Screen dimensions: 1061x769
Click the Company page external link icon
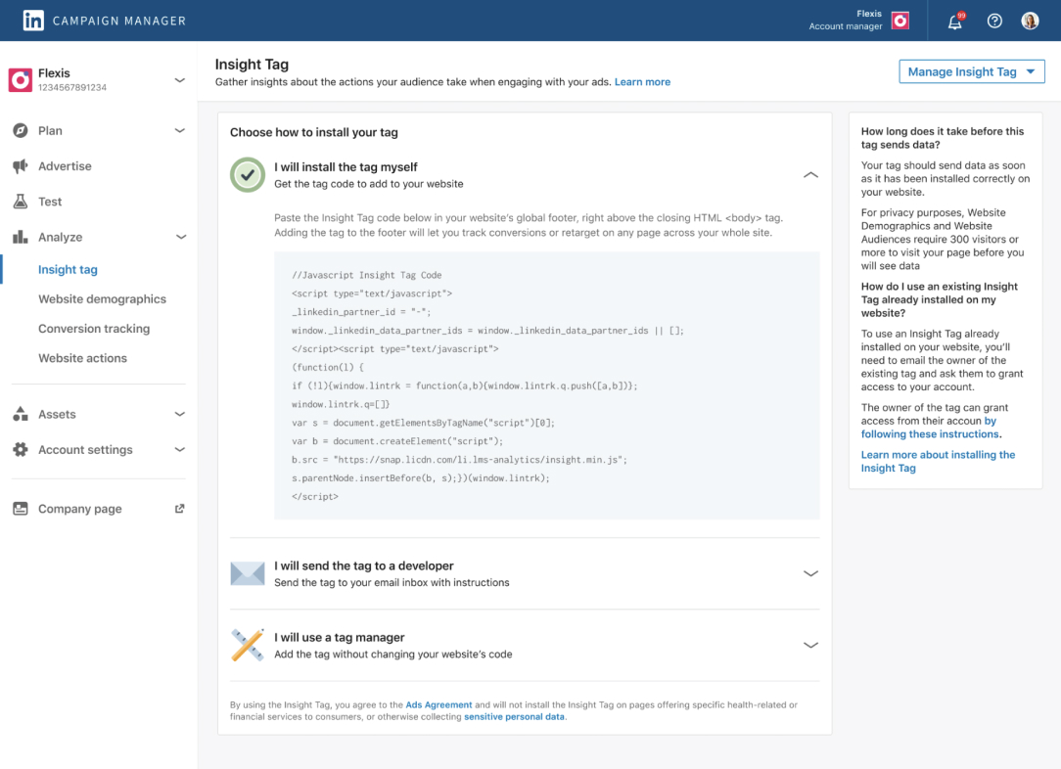pos(179,509)
